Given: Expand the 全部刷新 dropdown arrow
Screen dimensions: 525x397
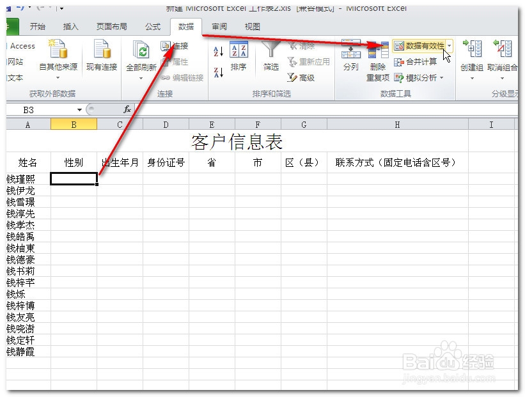Looking at the screenshot, I should pos(141,79).
